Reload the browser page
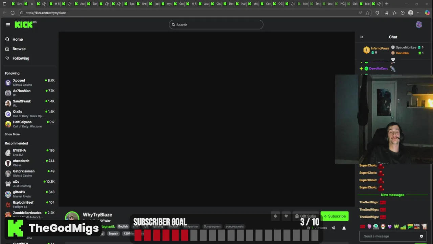 tap(13, 13)
